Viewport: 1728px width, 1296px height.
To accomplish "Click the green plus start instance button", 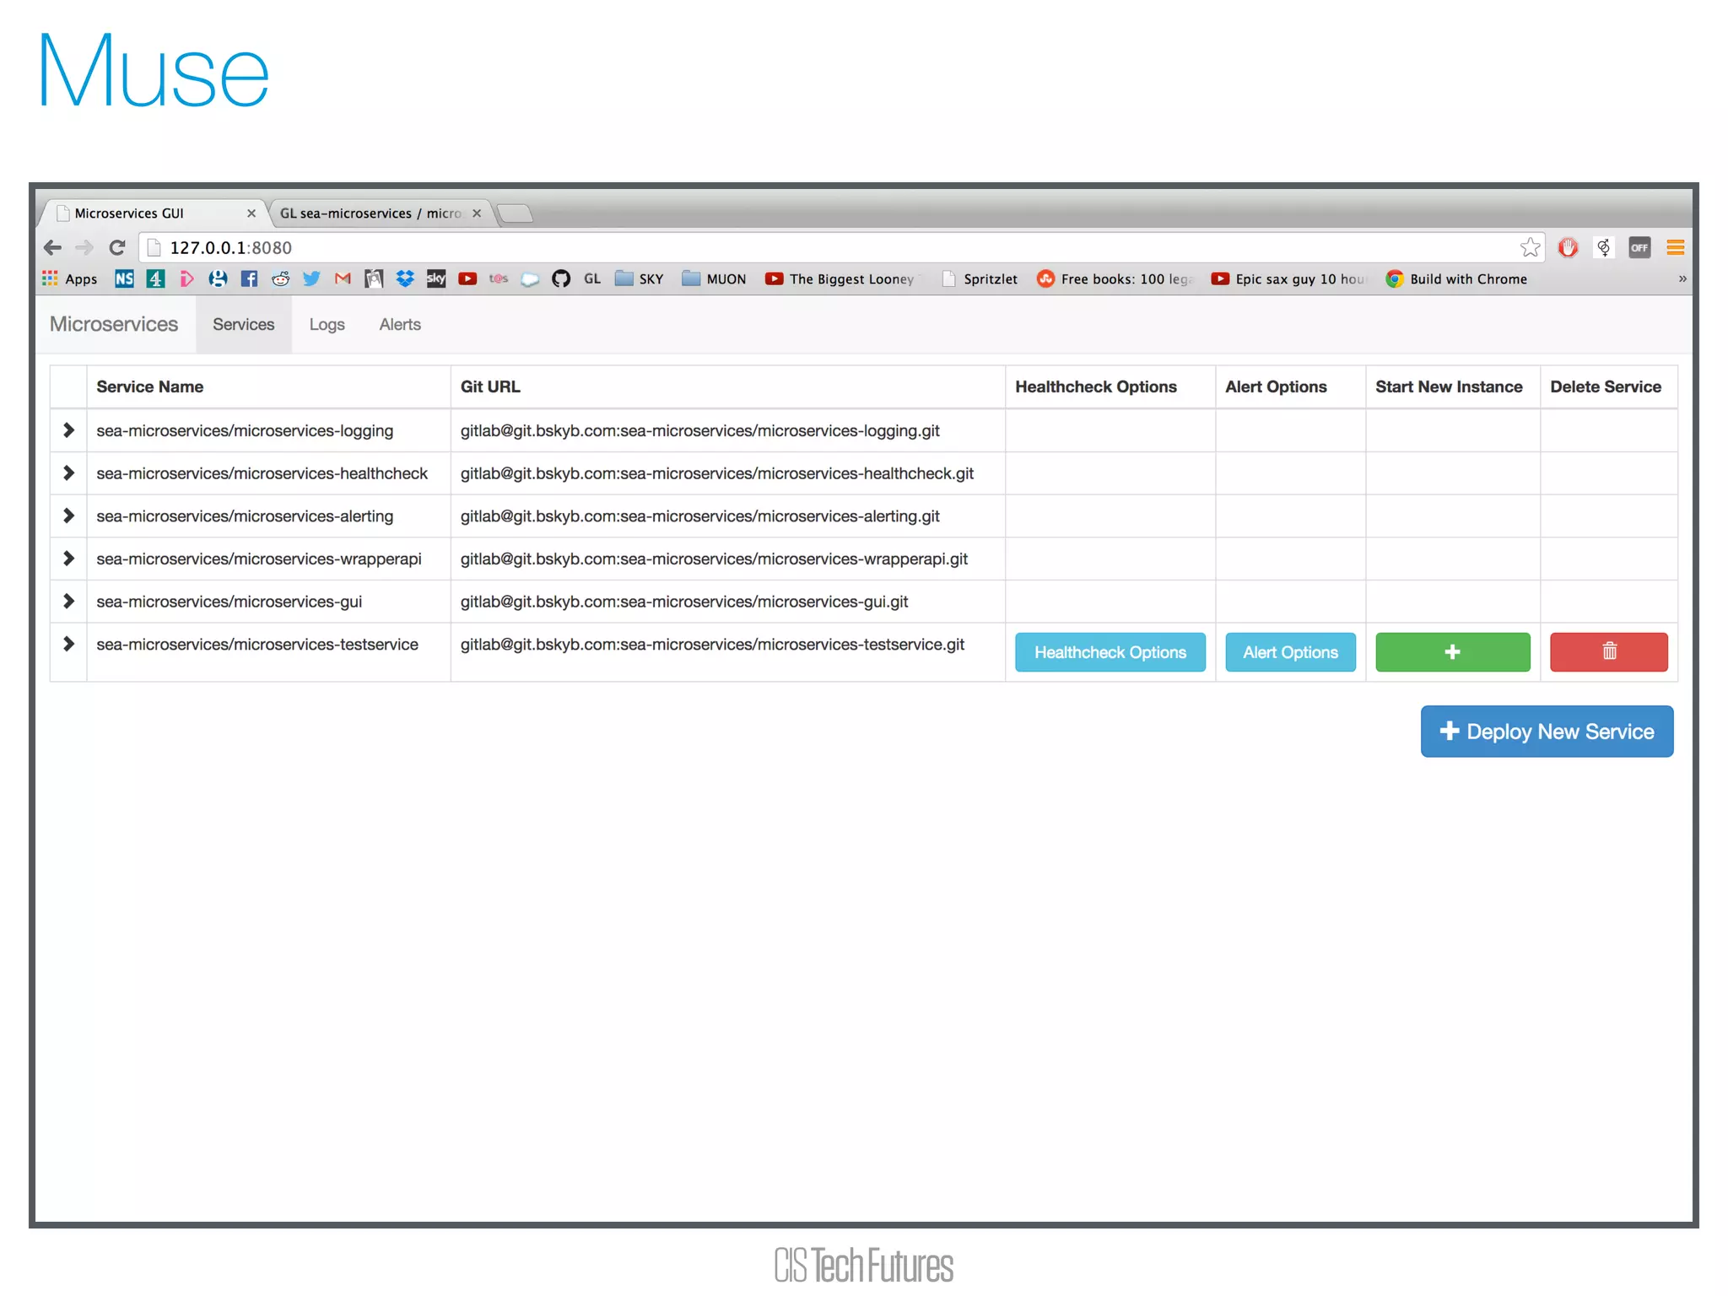I will (1452, 651).
